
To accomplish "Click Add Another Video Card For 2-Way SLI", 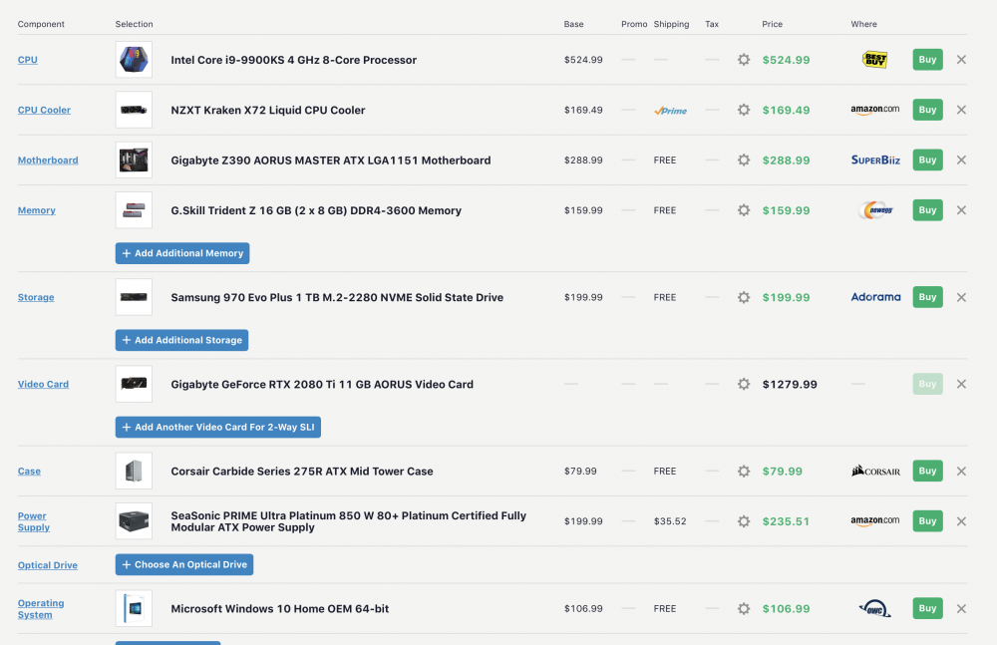I will click(217, 427).
